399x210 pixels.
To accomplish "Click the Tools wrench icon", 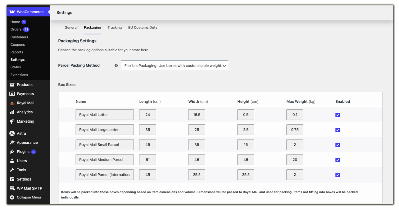I will coord(12,170).
